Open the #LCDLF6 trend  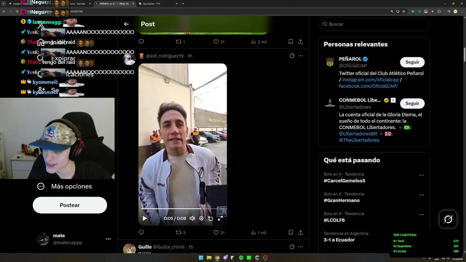(x=334, y=220)
